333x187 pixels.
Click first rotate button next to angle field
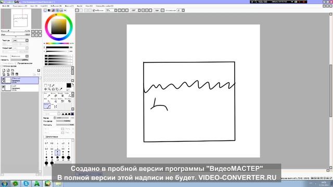[143, 10]
